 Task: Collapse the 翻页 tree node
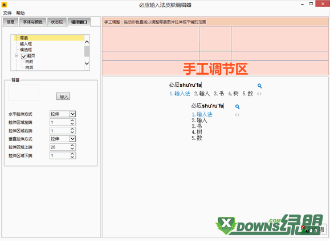17,55
